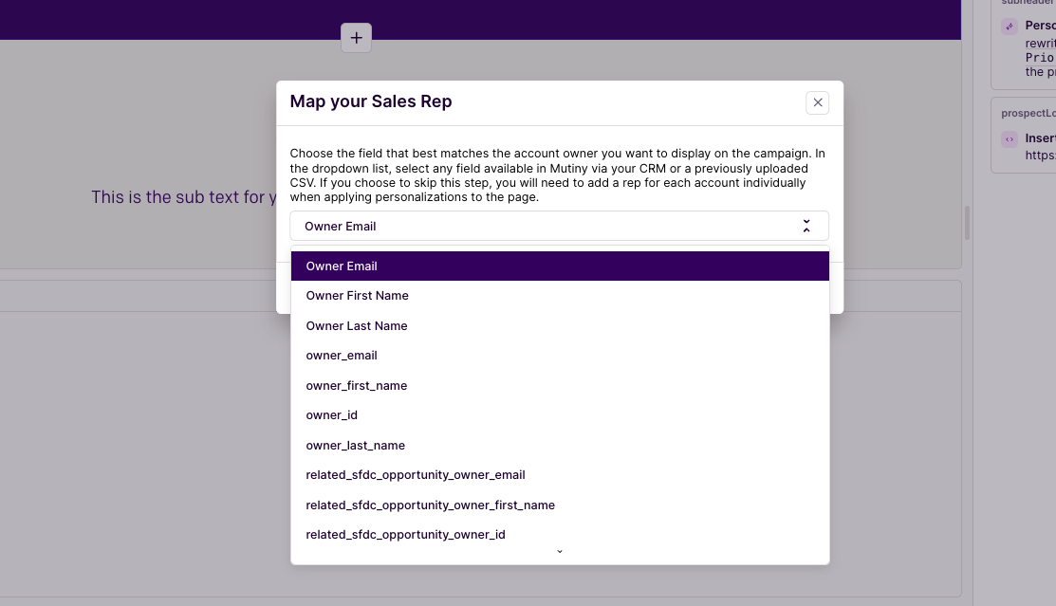The image size is (1056, 606).
Task: Select the highlighted Owner Email option
Action: coord(560,266)
